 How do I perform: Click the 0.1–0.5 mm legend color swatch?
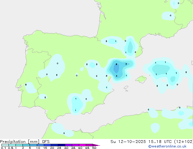tap(5, 145)
